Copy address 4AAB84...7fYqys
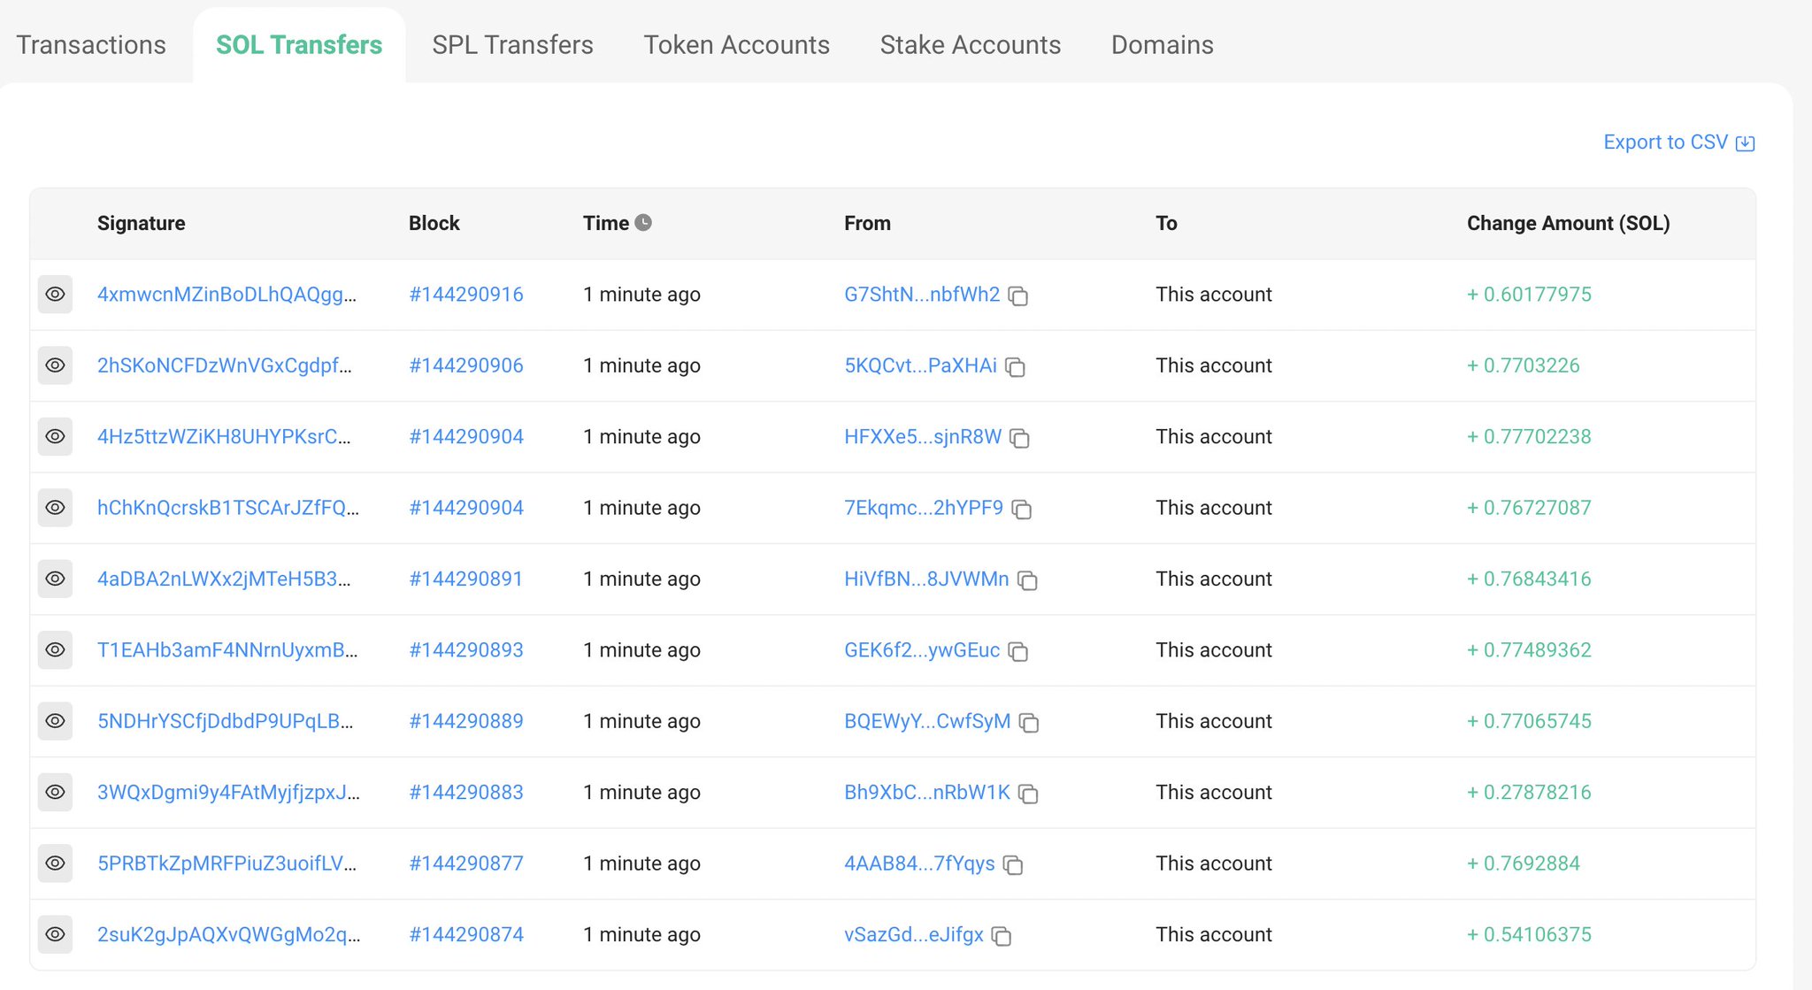Viewport: 1812px width, 990px height. click(x=1013, y=865)
